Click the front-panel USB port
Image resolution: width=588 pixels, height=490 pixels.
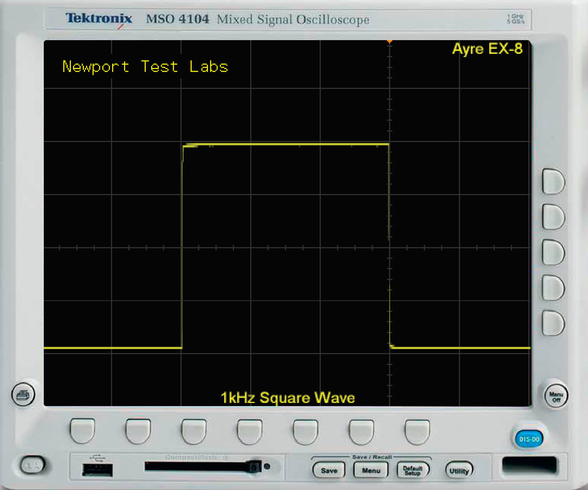97,470
